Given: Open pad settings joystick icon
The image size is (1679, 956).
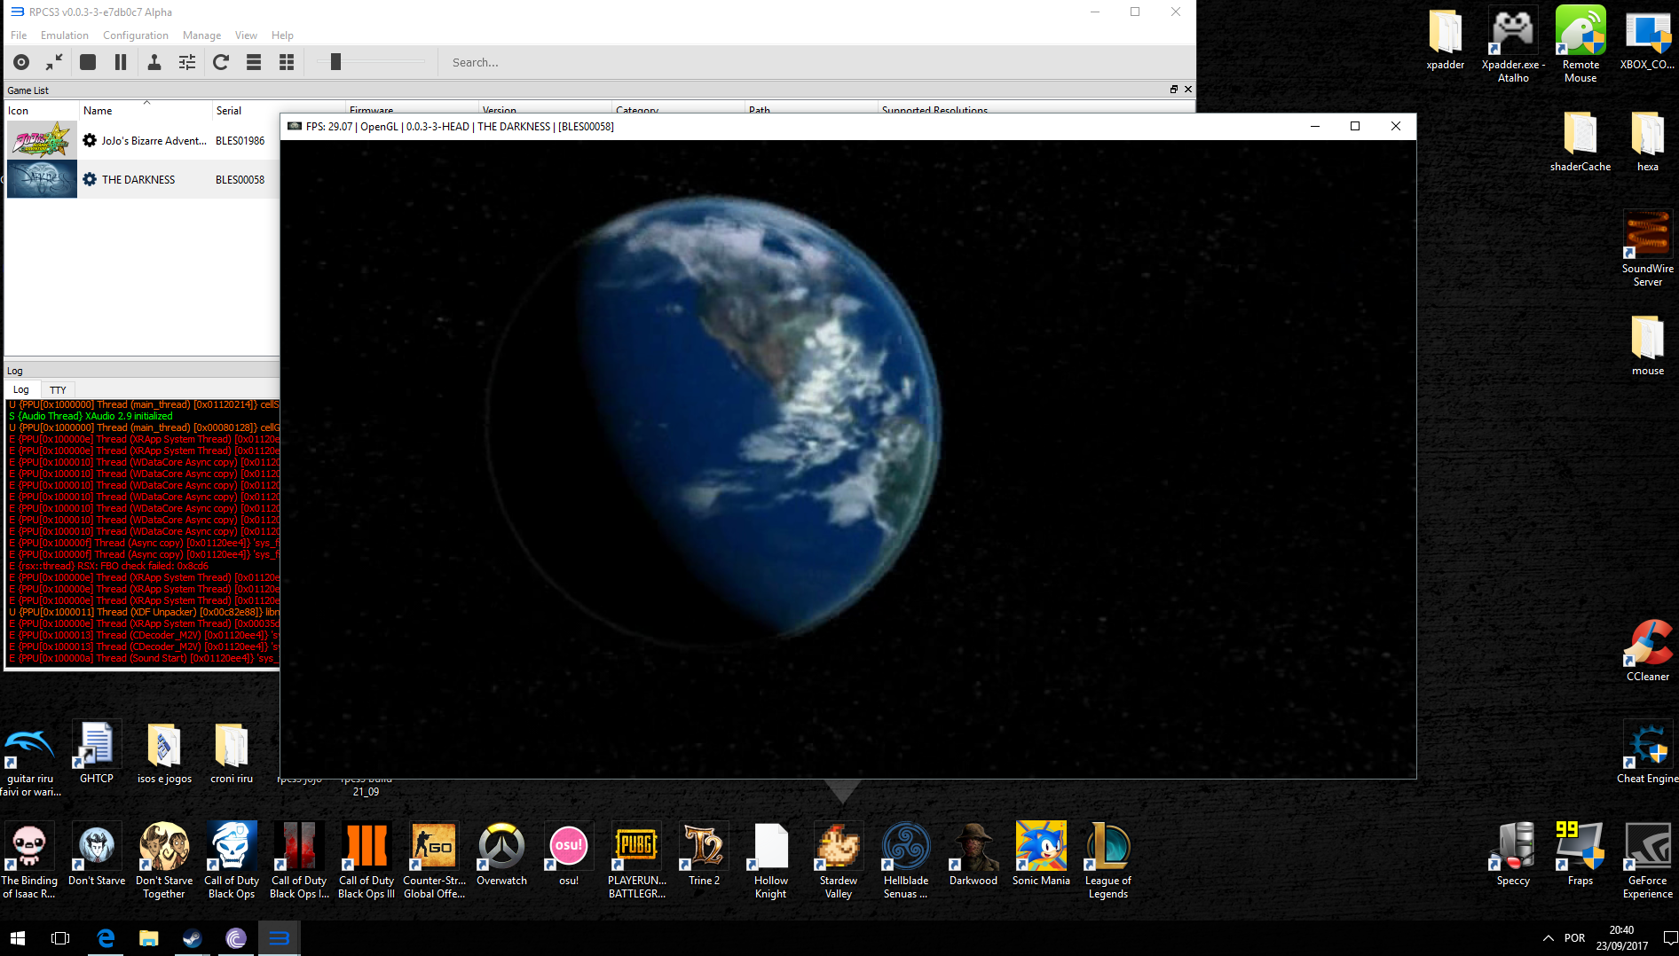Looking at the screenshot, I should (x=154, y=62).
